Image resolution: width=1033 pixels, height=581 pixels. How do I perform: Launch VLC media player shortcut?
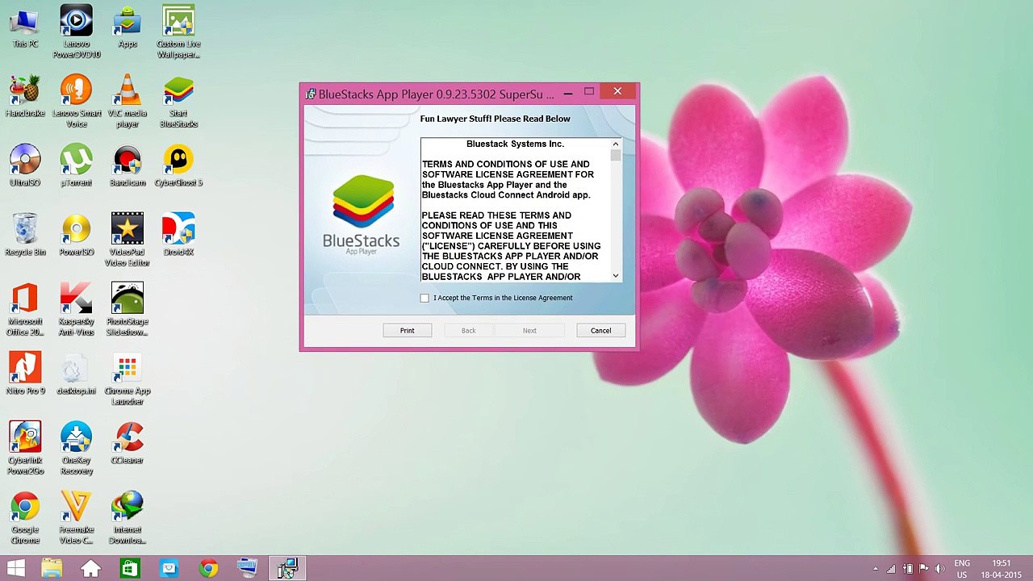(x=128, y=102)
